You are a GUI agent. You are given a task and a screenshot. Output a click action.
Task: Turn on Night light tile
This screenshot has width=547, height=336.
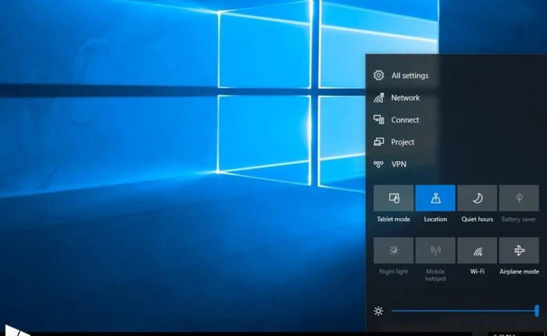pos(394,251)
